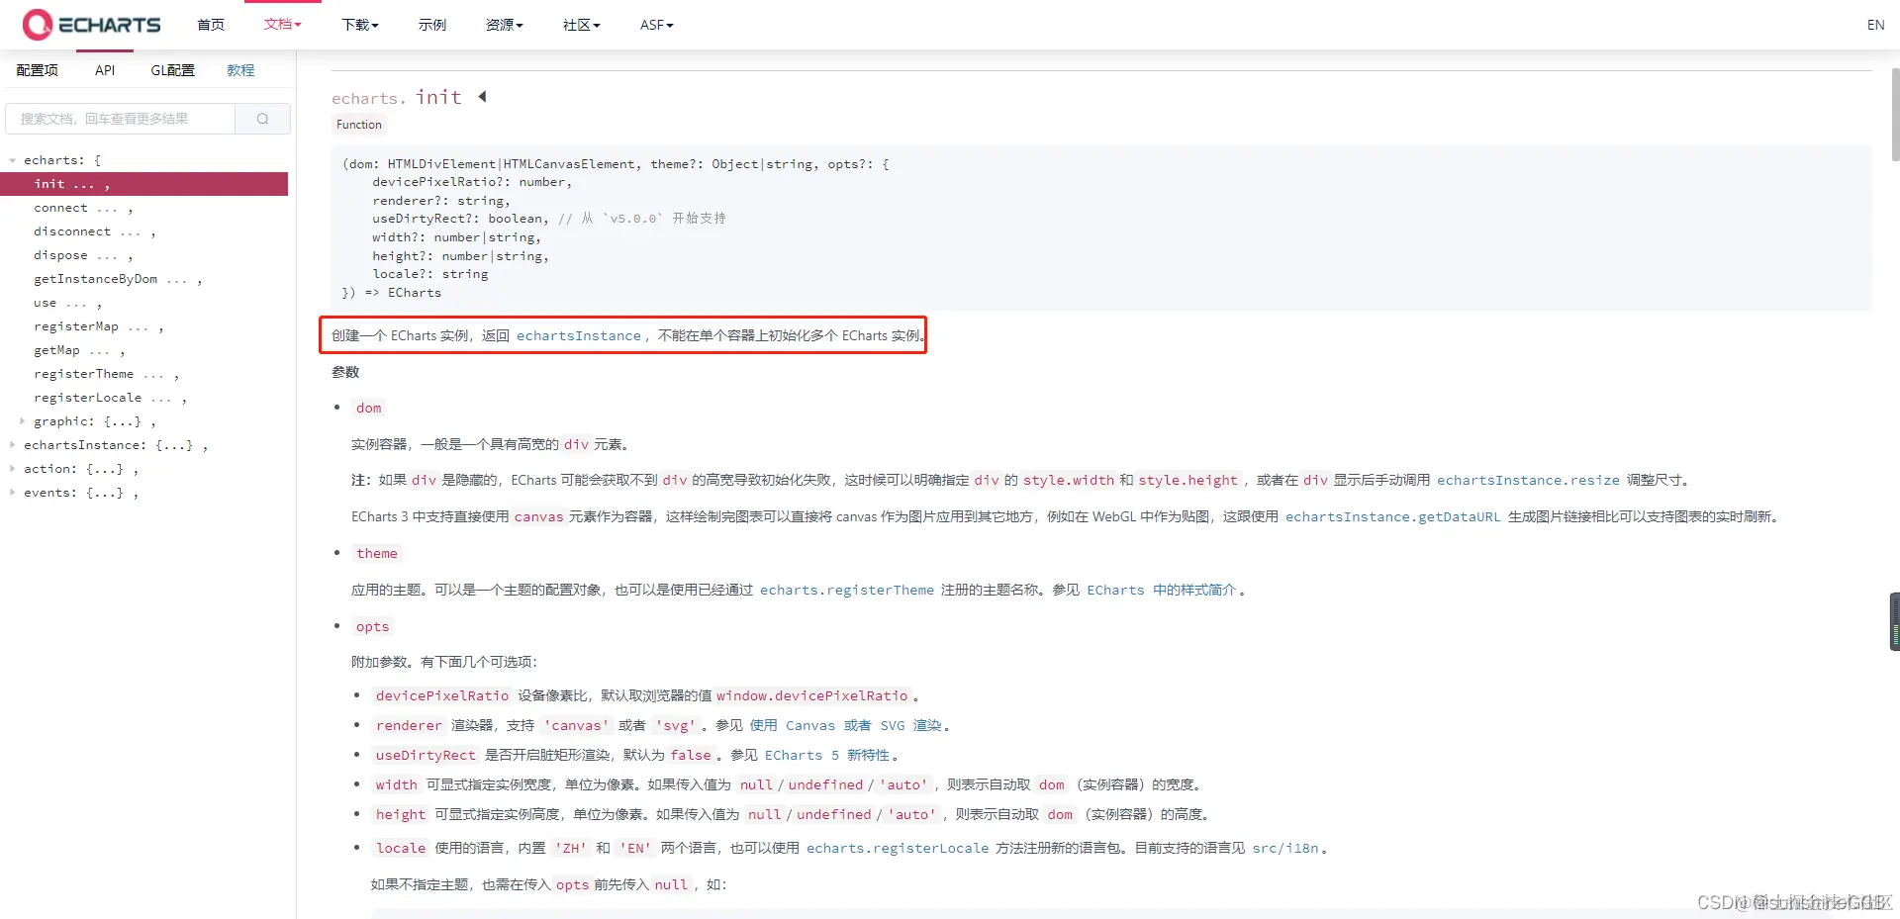Open the echarts.registerLocale link
The height and width of the screenshot is (919, 1900).
(x=898, y=849)
